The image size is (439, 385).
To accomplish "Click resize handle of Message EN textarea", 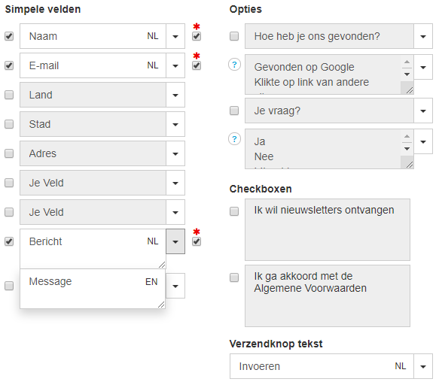I will pyautogui.click(x=161, y=305).
